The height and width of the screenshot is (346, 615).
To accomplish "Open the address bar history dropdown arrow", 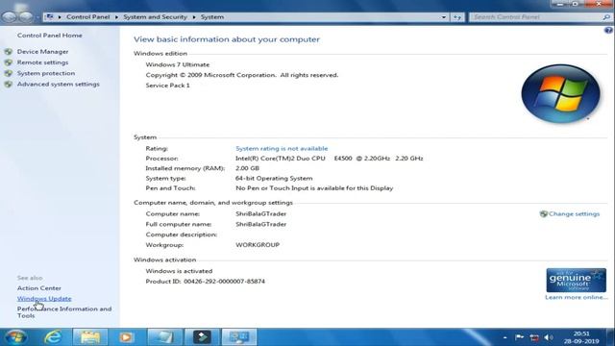I will (444, 17).
